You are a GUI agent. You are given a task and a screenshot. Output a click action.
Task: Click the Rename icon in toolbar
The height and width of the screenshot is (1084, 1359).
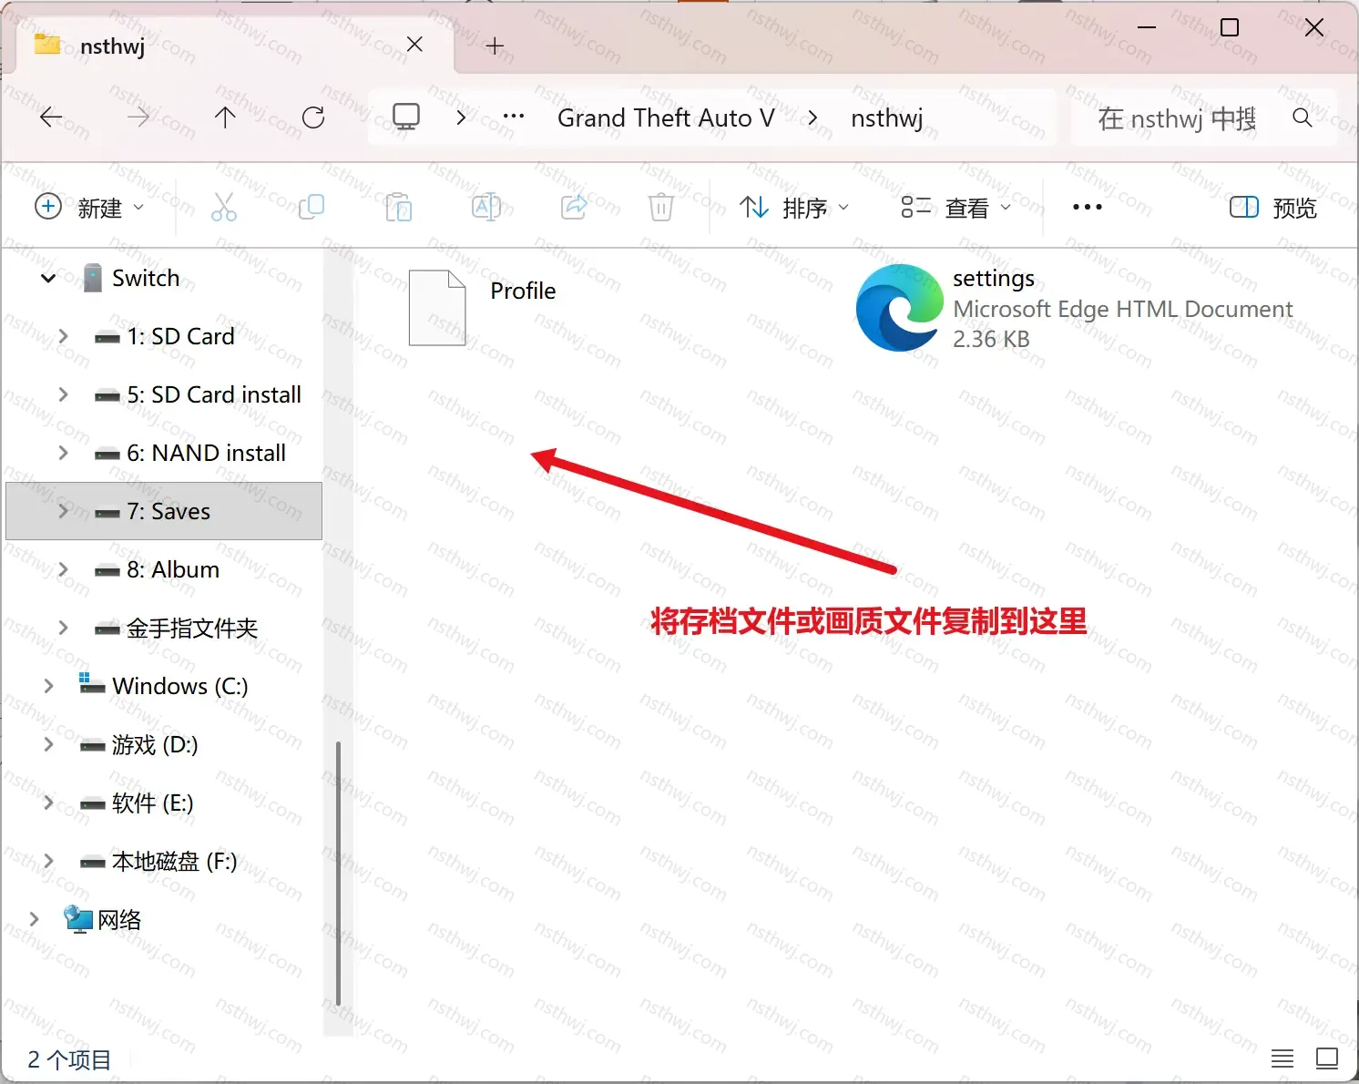(486, 208)
